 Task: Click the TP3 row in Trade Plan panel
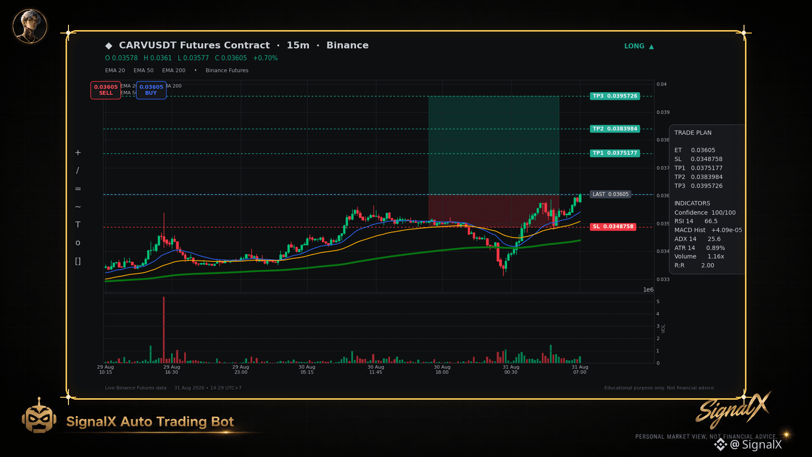(x=698, y=186)
